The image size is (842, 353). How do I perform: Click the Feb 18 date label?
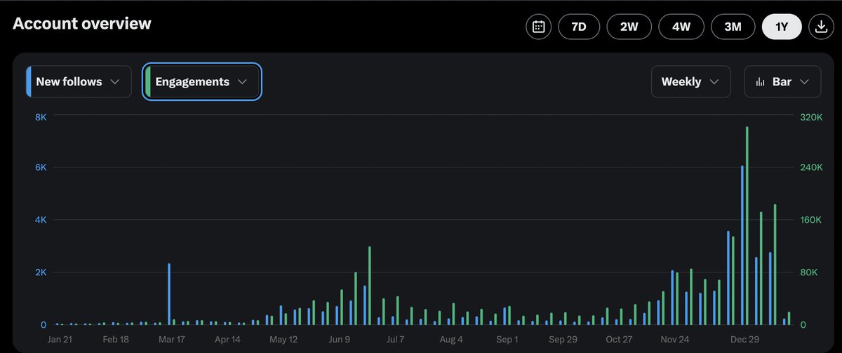[115, 340]
